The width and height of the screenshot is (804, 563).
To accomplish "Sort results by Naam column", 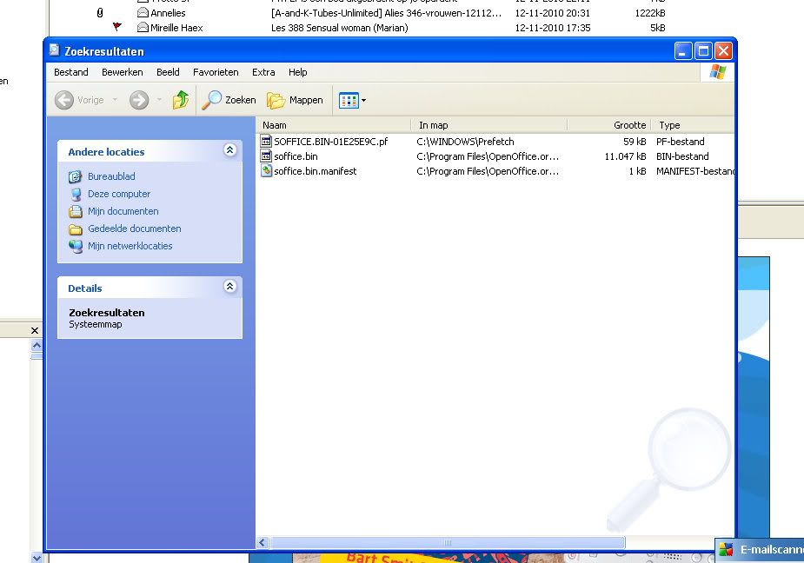I will point(334,125).
